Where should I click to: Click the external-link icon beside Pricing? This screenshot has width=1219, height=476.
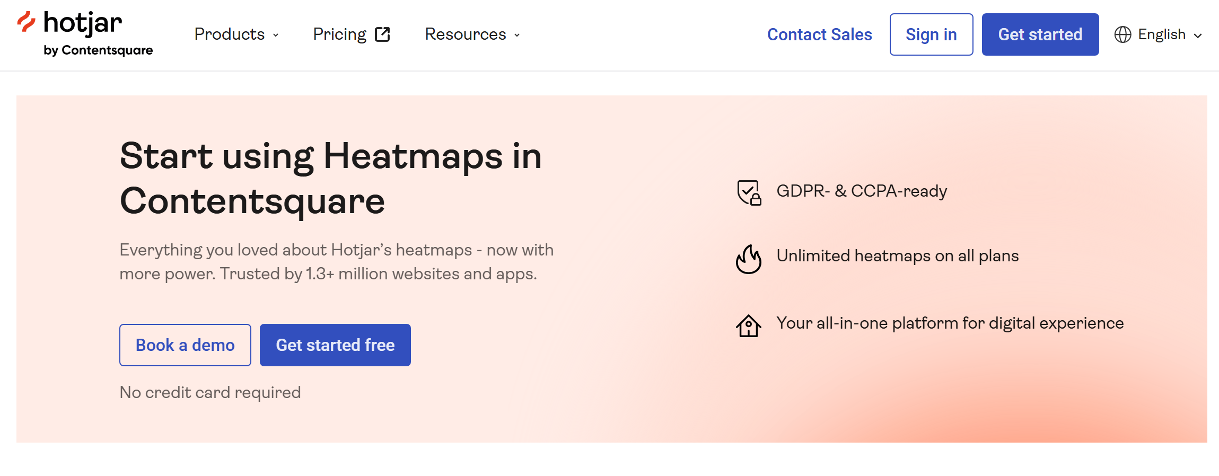point(382,34)
